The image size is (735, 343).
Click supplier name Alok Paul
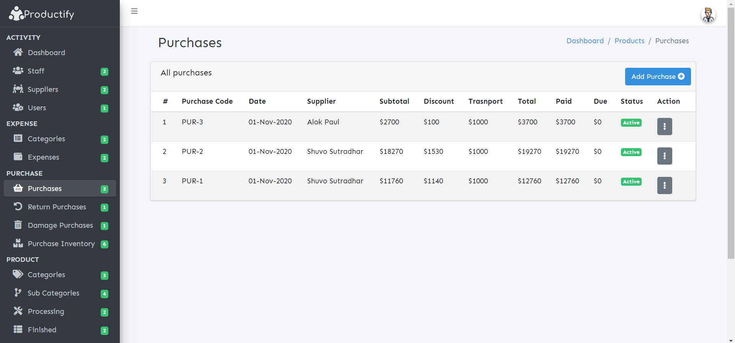click(323, 122)
